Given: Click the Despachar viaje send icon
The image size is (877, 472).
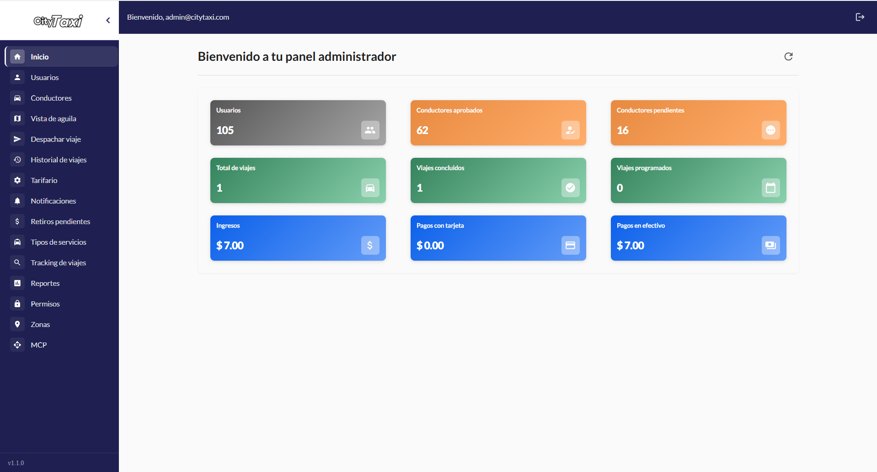Looking at the screenshot, I should coord(17,139).
